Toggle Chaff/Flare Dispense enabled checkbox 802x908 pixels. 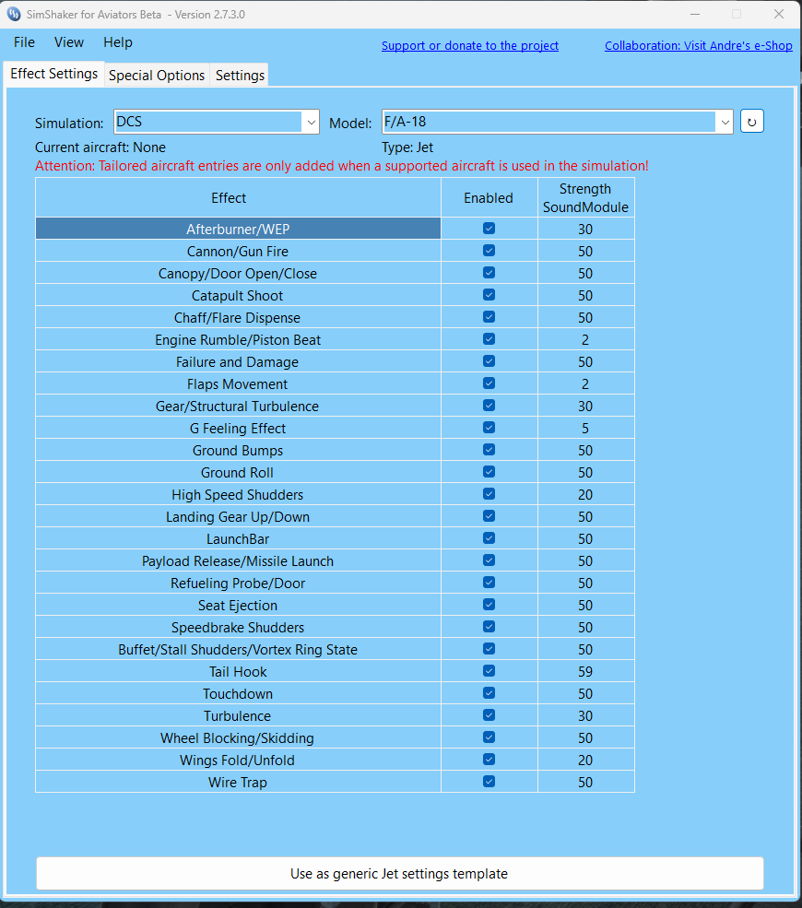489,317
